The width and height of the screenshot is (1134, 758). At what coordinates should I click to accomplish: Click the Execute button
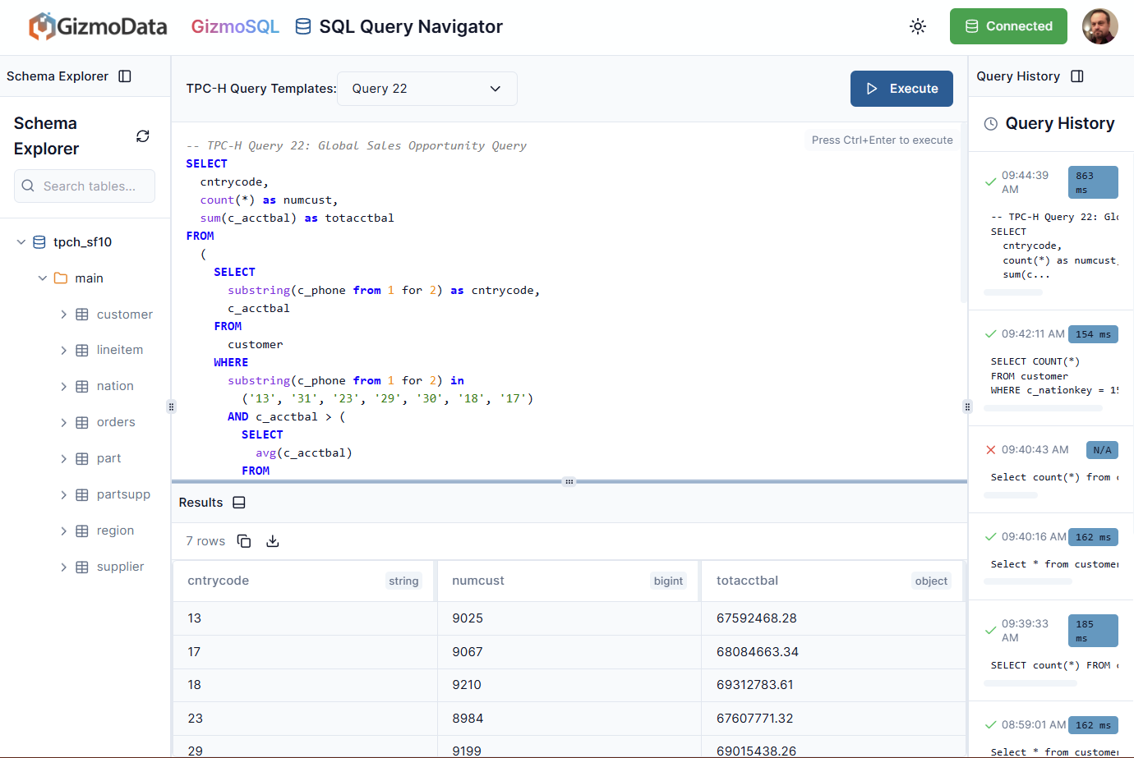[x=901, y=88]
